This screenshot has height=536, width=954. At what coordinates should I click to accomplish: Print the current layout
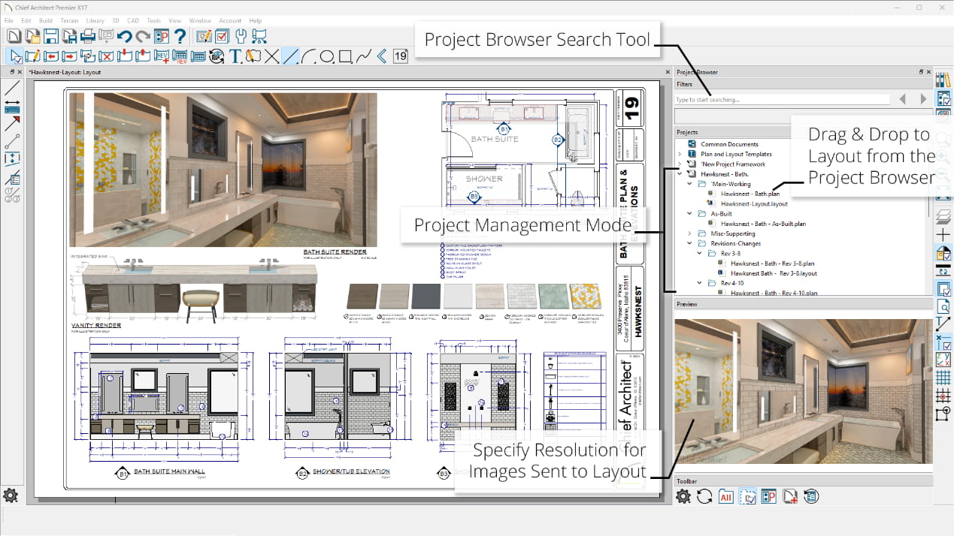pyautogui.click(x=87, y=35)
